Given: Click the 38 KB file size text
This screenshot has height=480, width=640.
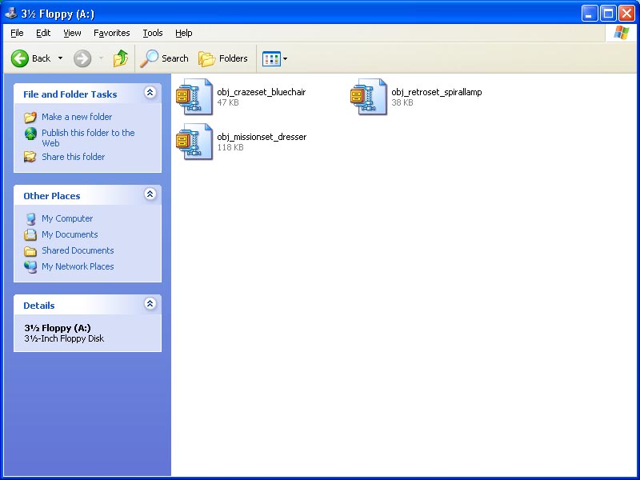Looking at the screenshot, I should pos(402,103).
